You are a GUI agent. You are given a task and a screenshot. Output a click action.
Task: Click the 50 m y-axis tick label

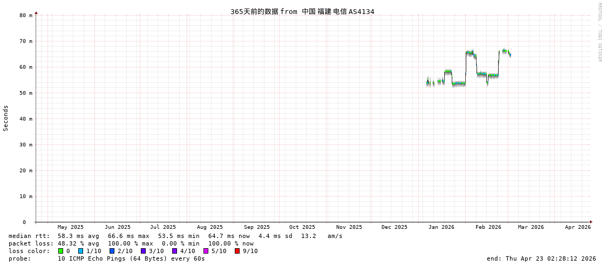point(26,93)
